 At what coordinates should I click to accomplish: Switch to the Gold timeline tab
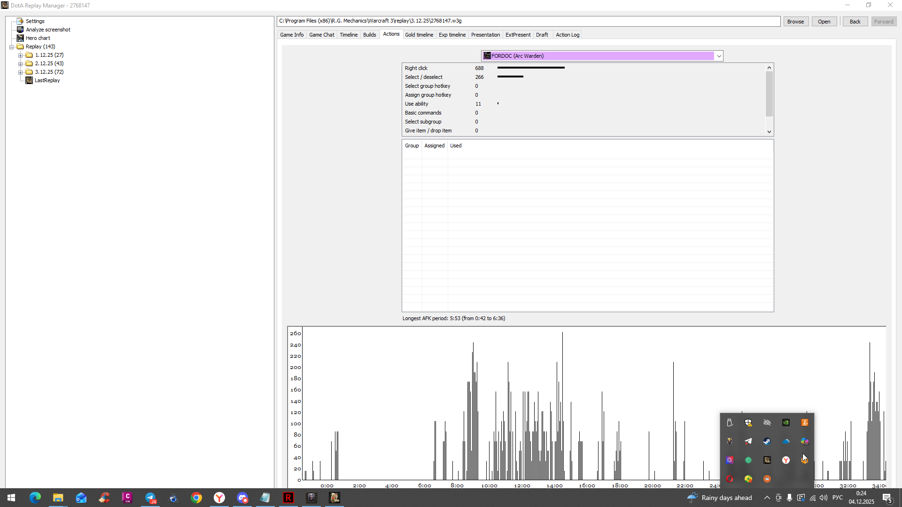pyautogui.click(x=419, y=35)
